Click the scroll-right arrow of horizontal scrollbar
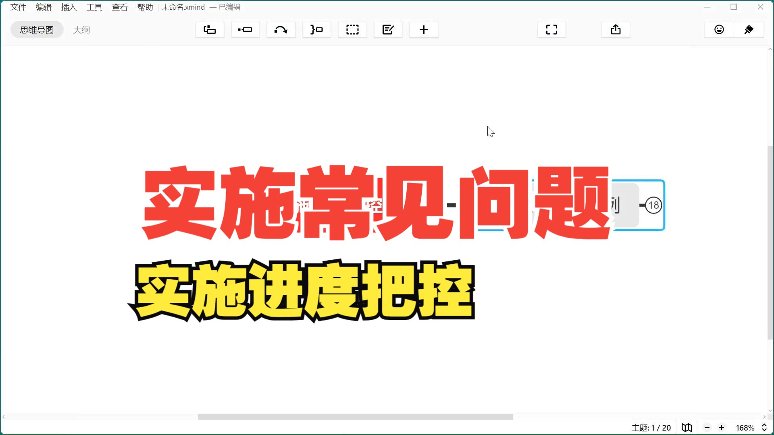Image resolution: width=774 pixels, height=435 pixels. click(764, 417)
